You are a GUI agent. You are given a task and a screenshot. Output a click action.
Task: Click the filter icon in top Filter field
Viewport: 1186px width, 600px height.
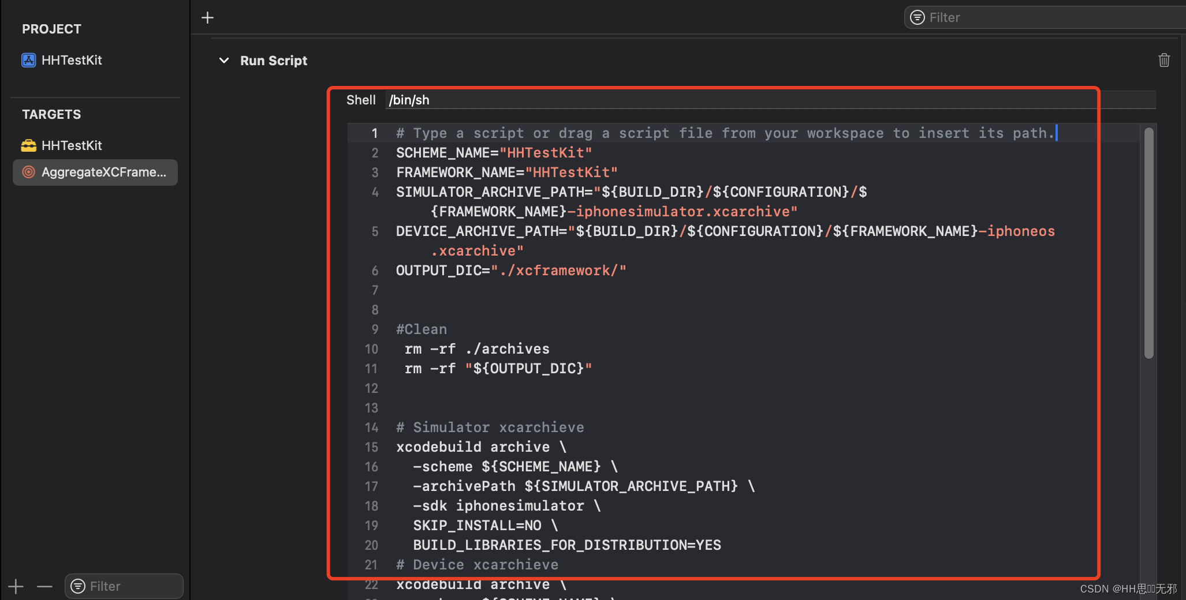click(918, 17)
